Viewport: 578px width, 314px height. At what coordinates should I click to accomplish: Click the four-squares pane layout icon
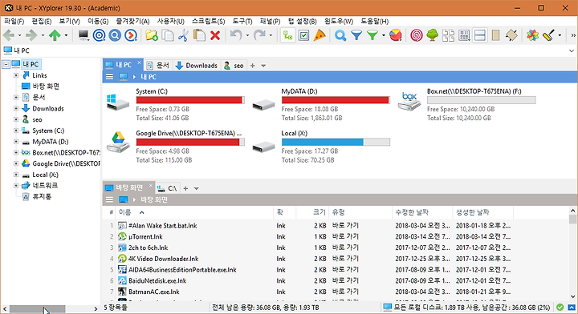(x=448, y=35)
